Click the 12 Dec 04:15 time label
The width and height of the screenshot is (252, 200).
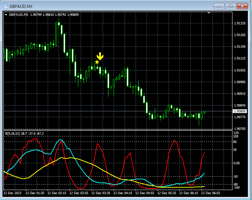pos(123,193)
